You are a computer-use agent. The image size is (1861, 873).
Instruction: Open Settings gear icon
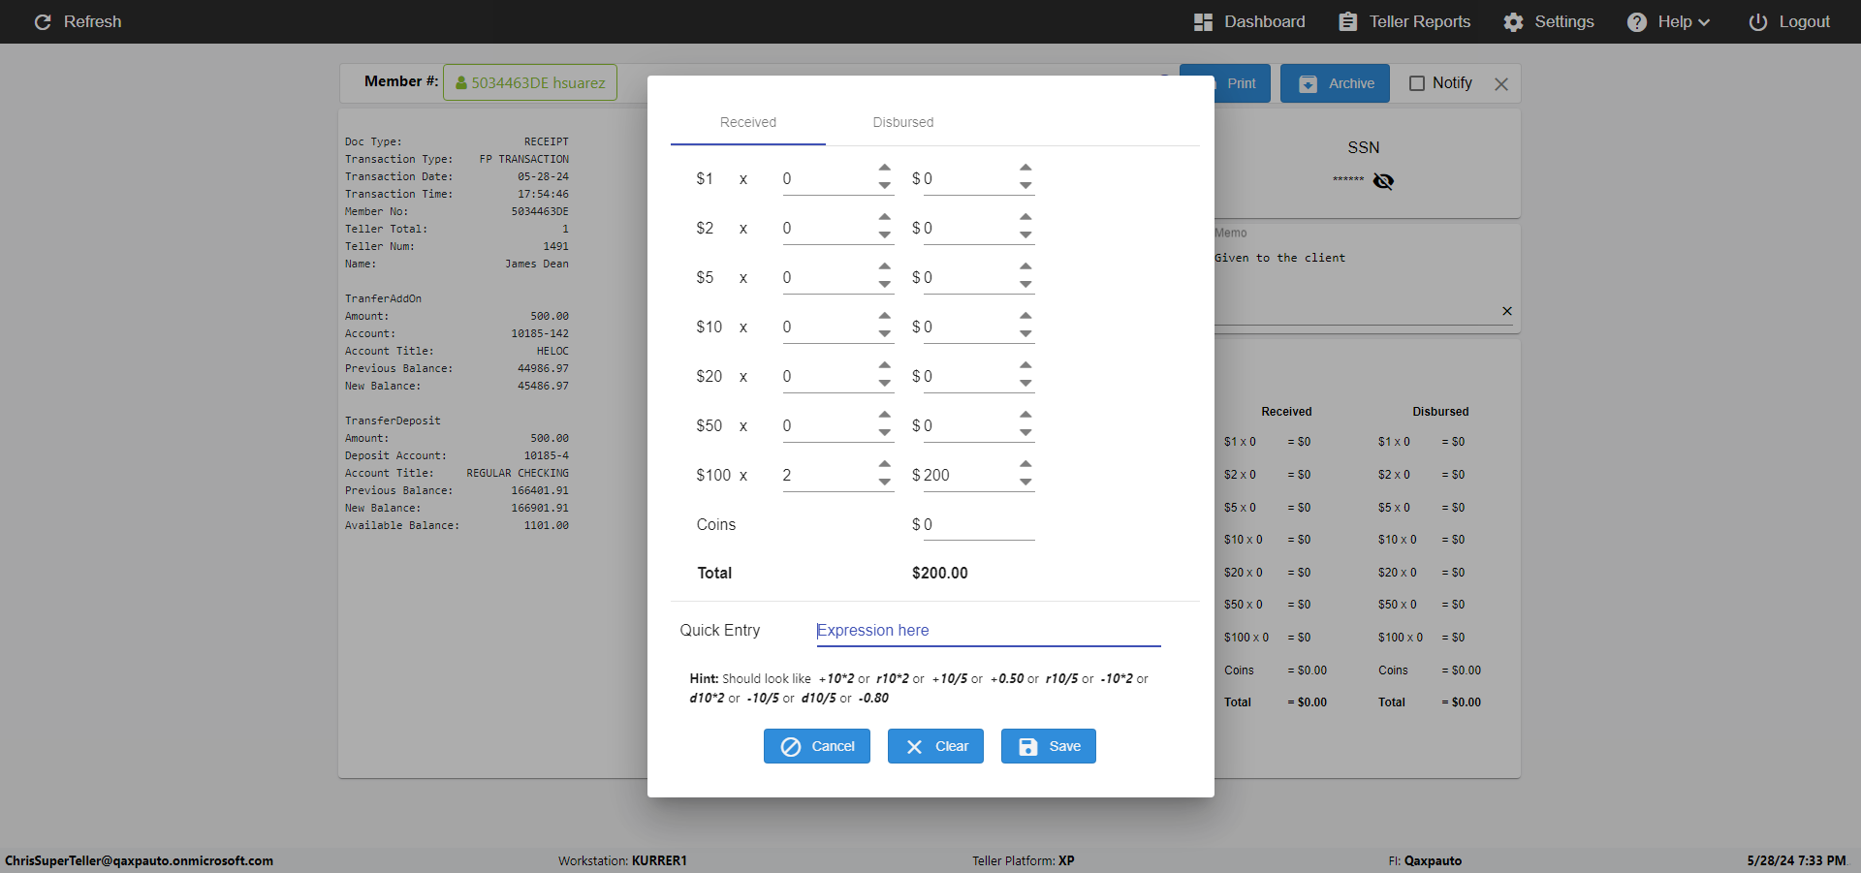tap(1513, 21)
